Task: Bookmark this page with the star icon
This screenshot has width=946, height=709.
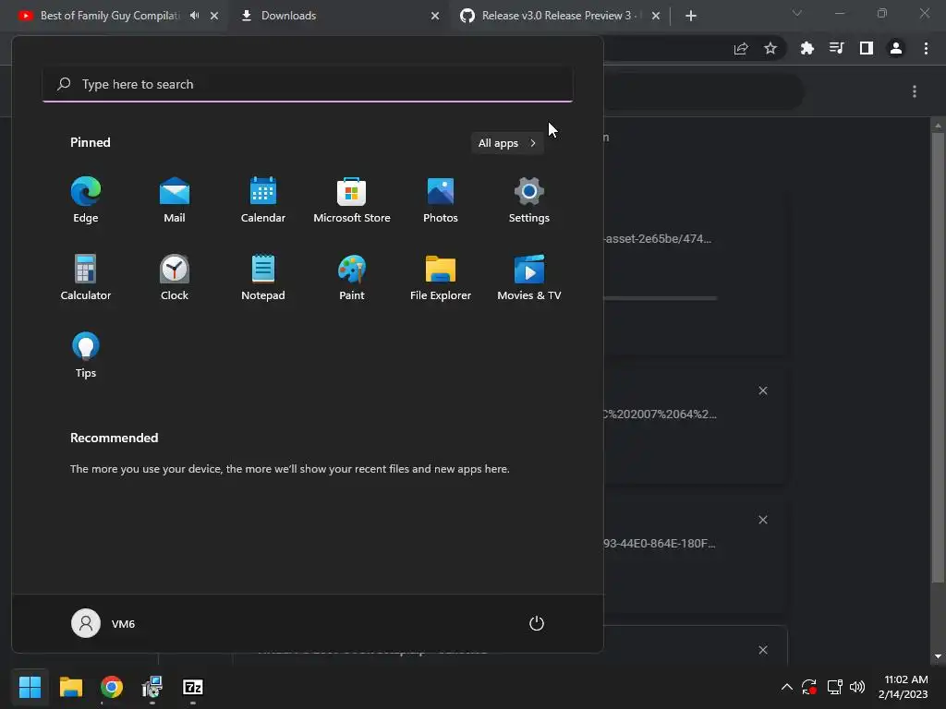Action: click(x=770, y=48)
